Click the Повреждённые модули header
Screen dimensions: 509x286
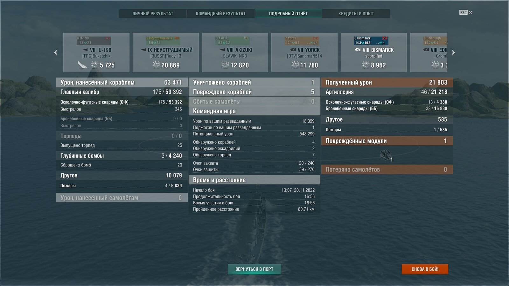[x=387, y=141]
